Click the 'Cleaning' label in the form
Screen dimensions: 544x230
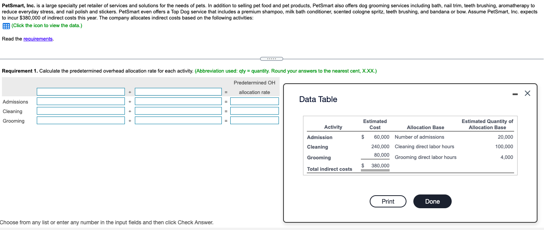click(12, 112)
